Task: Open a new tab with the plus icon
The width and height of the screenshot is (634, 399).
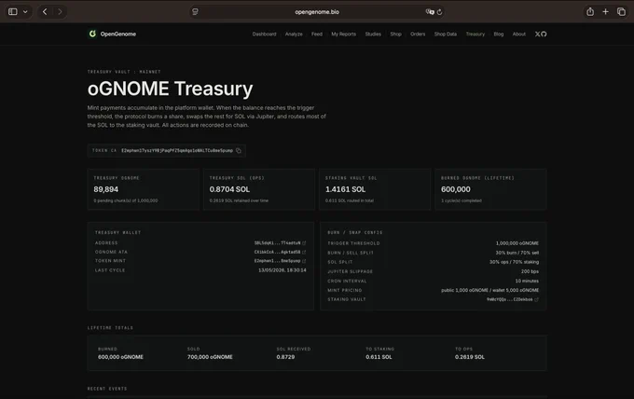Action: [x=605, y=12]
